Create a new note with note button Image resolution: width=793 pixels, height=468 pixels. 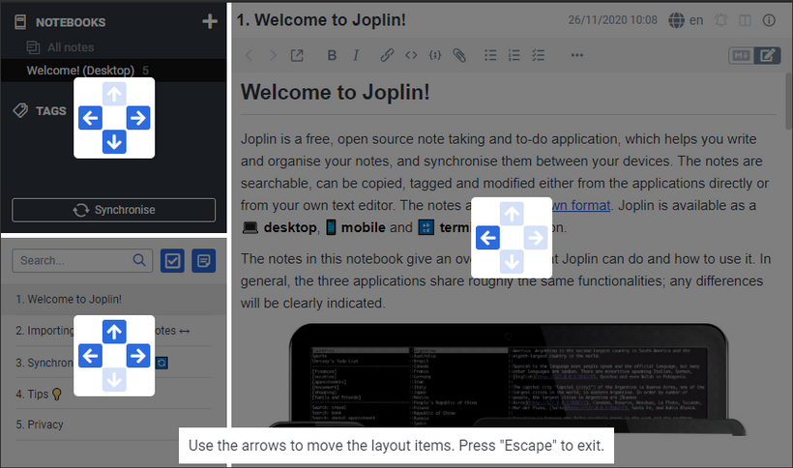pyautogui.click(x=204, y=261)
